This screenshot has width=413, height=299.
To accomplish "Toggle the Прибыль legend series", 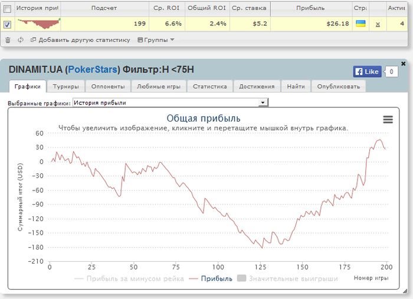I will click(x=211, y=278).
